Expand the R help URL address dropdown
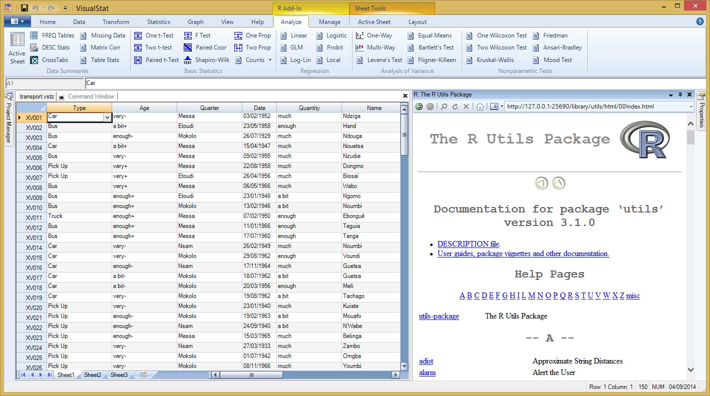 691,106
